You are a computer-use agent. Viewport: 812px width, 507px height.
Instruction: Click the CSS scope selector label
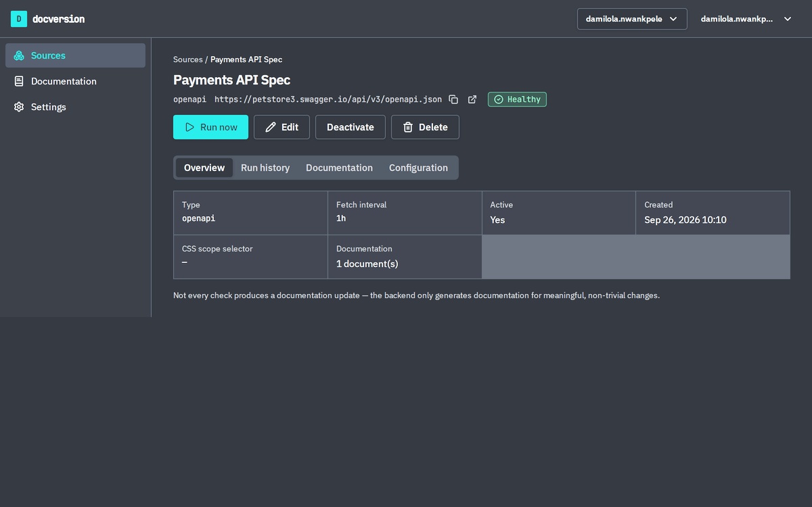click(217, 249)
